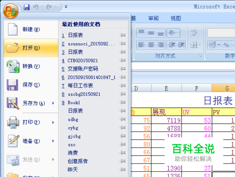This screenshot has height=177, width=235.
Task: Center text horizontally in the ribbon
Action: click(x=151, y=45)
